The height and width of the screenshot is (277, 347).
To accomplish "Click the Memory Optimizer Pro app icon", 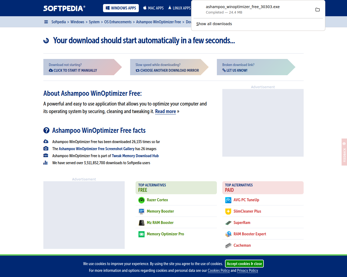I will 142,234.
